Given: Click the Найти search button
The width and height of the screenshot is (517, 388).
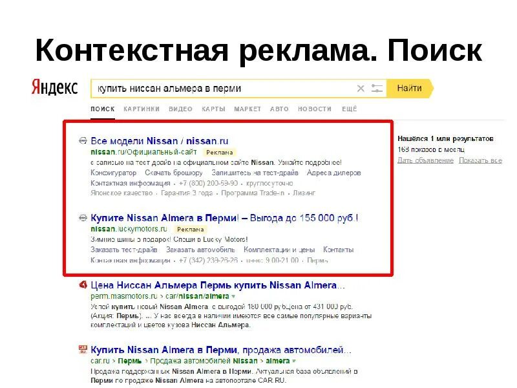Looking at the screenshot, I should tap(410, 89).
